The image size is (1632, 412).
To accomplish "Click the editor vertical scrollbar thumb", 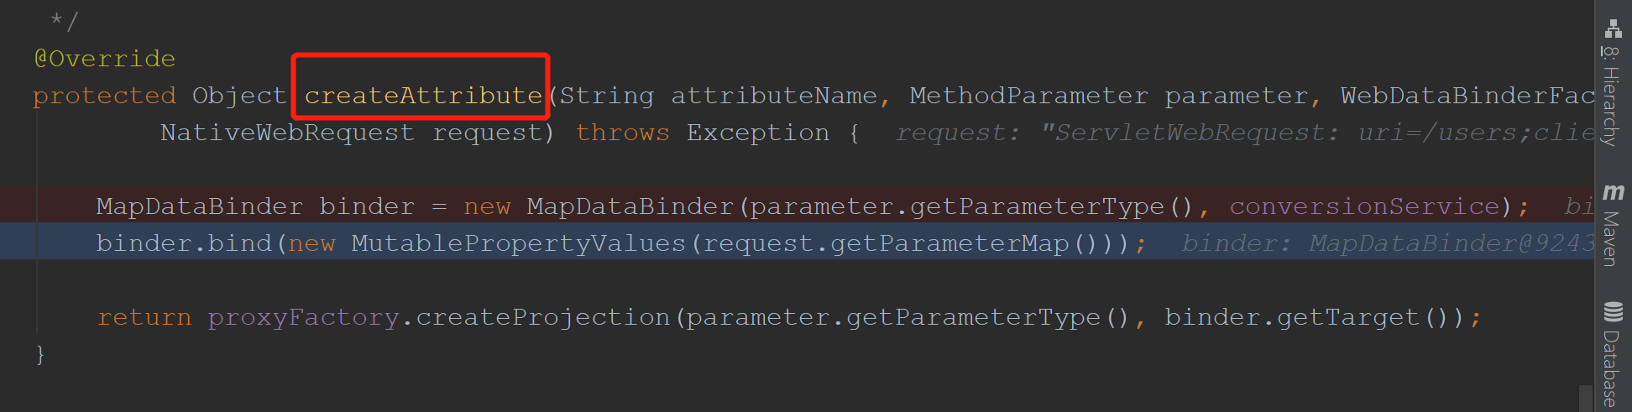I will (x=1585, y=398).
